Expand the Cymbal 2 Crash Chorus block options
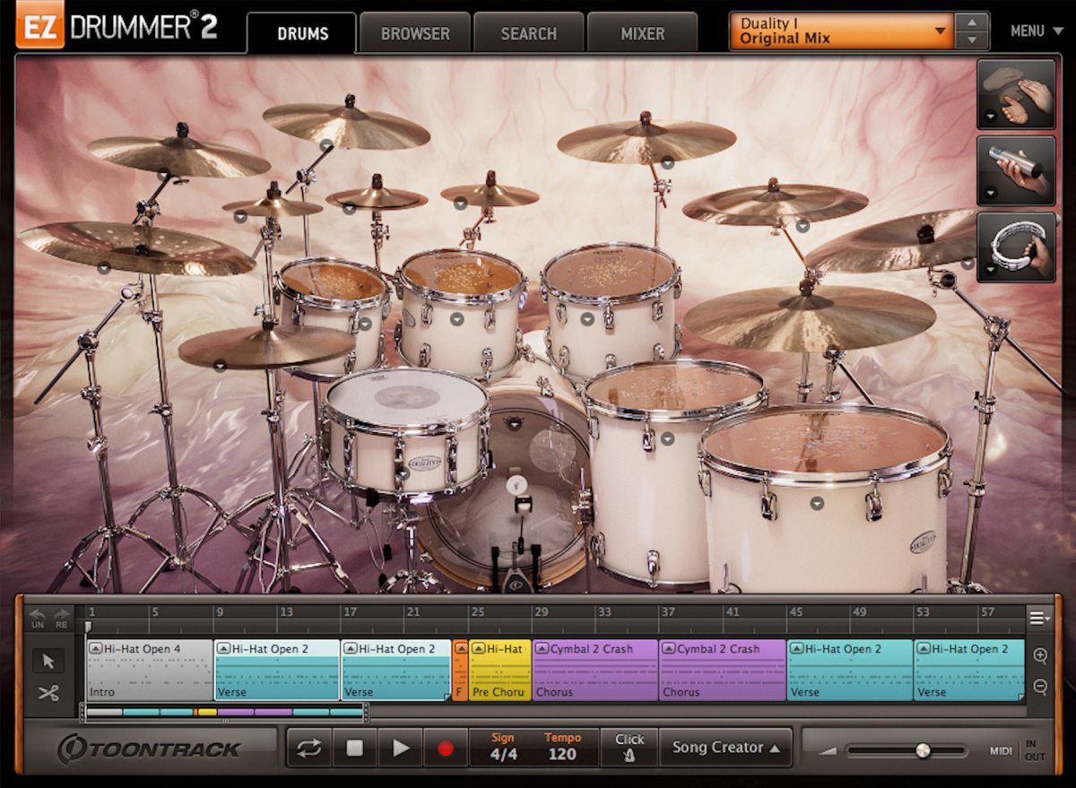Viewport: 1076px width, 788px height. click(542, 648)
